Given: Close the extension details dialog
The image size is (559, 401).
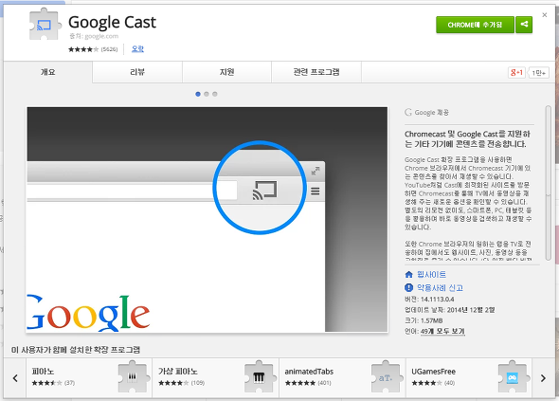Looking at the screenshot, I should click(x=545, y=15).
